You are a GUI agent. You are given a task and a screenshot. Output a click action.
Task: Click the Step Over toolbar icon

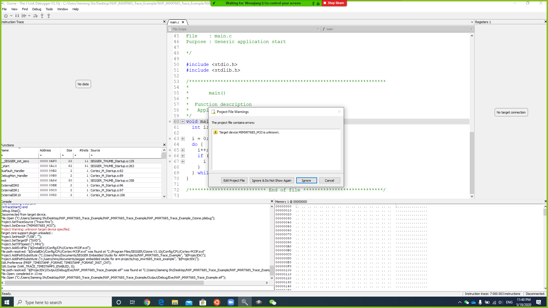(35, 16)
